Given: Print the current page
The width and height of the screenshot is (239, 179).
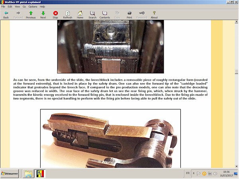Looking at the screenshot, I should pyautogui.click(x=129, y=15).
